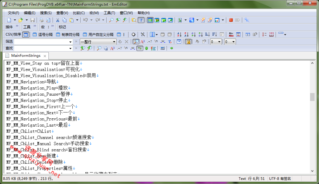Click the Delete duplicate lines Abc icon

231,34
